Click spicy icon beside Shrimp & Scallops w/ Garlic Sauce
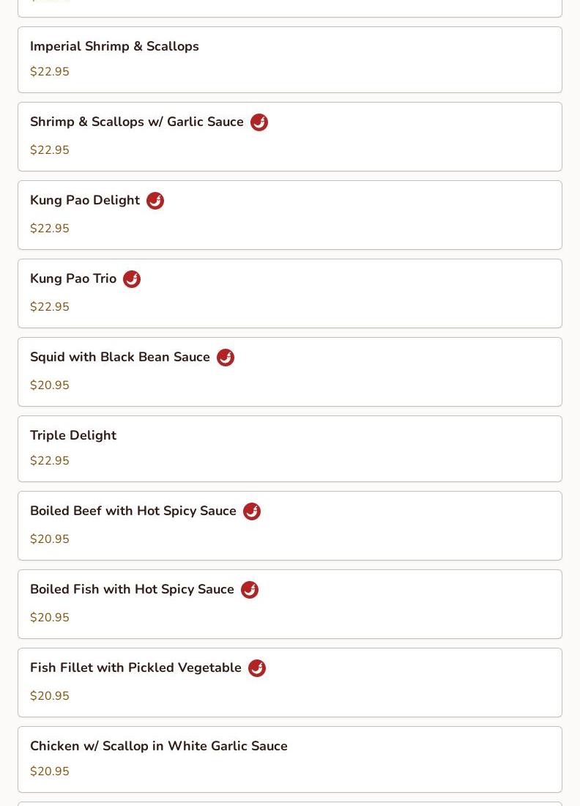 point(259,122)
